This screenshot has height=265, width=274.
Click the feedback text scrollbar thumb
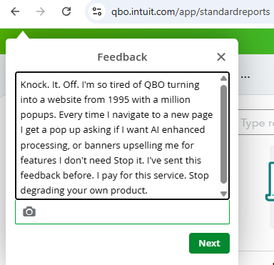223,134
